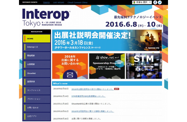
Task: Open the 言語を選択 language dropdown
Action: 142,2
